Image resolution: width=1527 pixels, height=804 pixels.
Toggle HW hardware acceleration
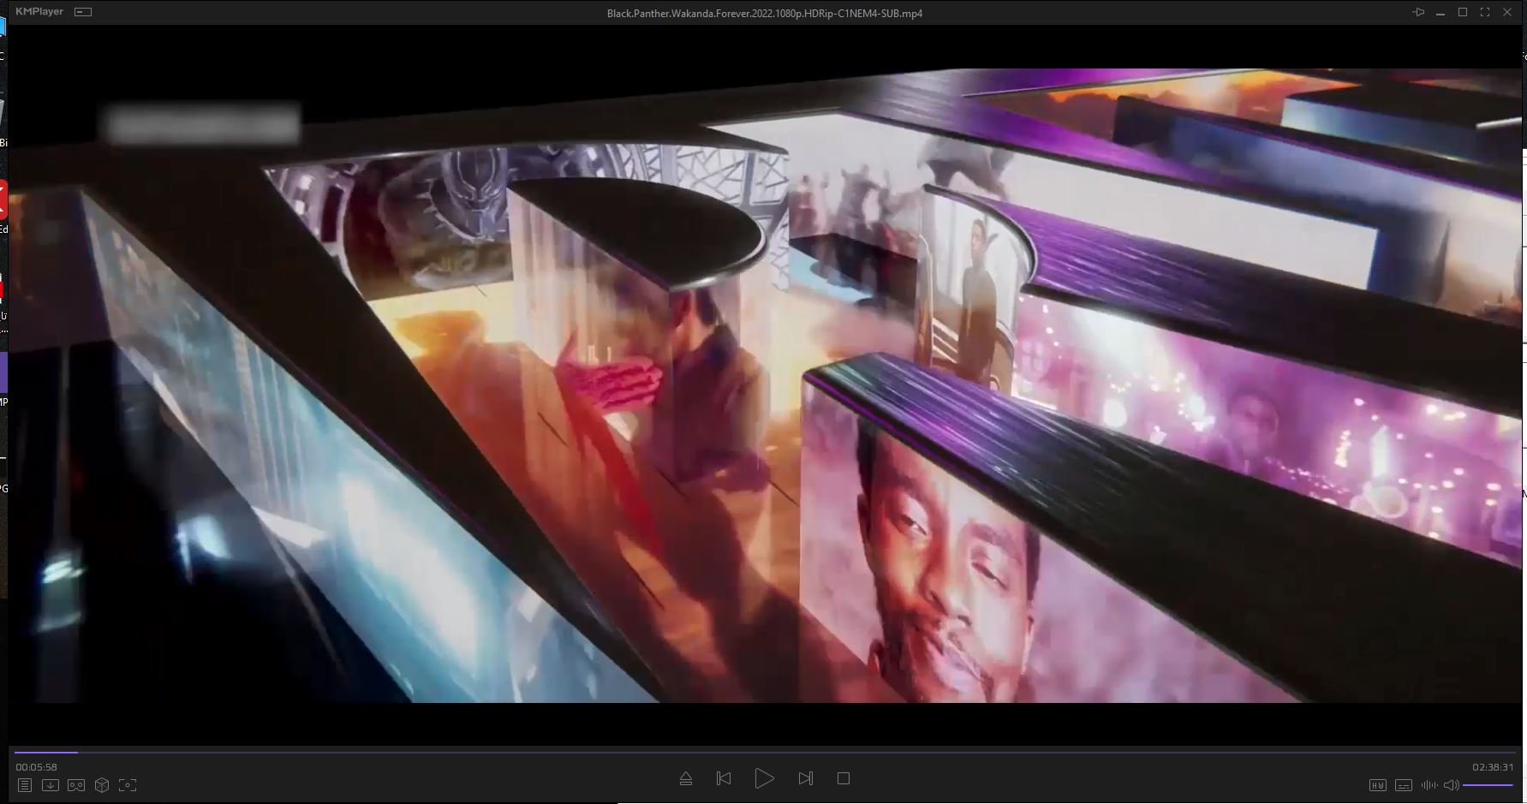click(x=1377, y=785)
